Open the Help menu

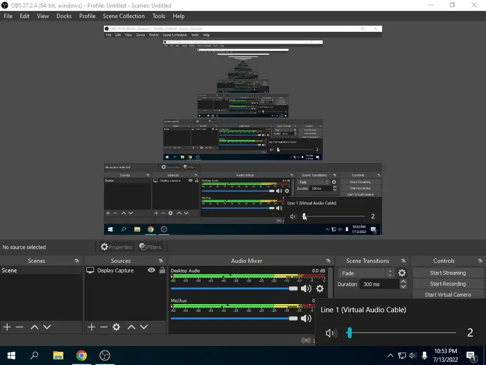(x=178, y=16)
